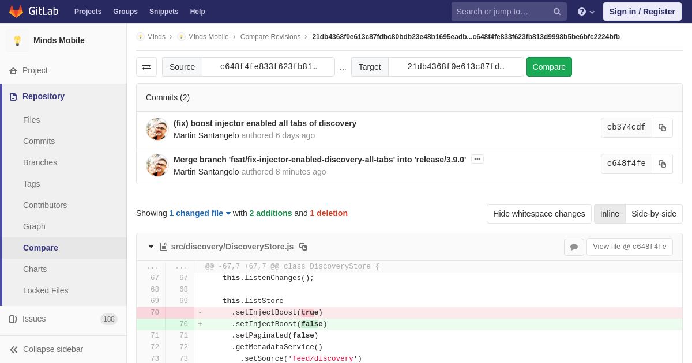Click the Issues icon in sidebar
692x363 pixels.
pos(13,319)
